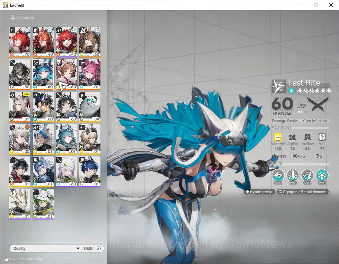Open the Quality sort dropdown

pyautogui.click(x=46, y=248)
